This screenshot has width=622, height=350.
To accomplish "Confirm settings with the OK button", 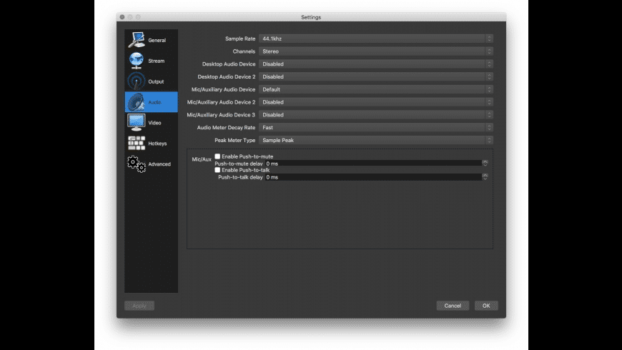I will point(486,306).
